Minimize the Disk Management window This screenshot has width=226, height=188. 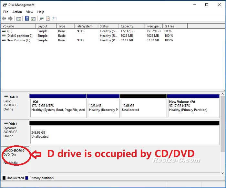(x=195, y=5)
